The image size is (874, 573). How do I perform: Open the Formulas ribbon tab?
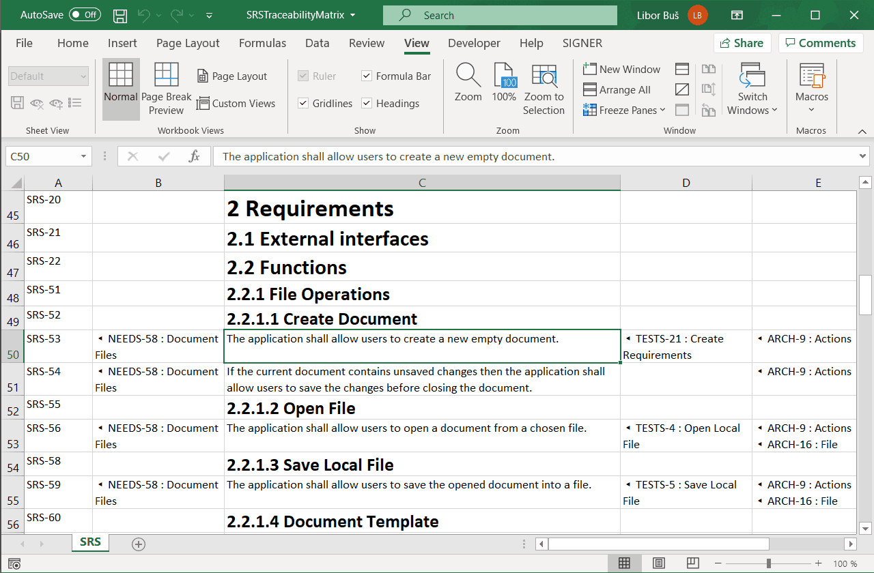tap(262, 43)
